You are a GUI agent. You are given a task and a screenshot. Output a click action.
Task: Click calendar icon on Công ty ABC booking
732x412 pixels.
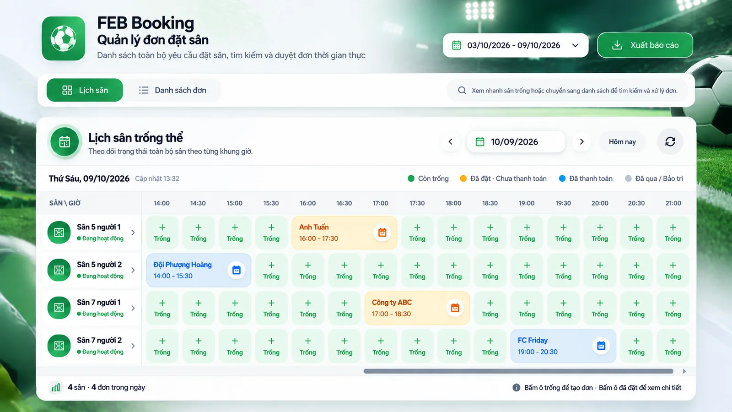(x=455, y=308)
